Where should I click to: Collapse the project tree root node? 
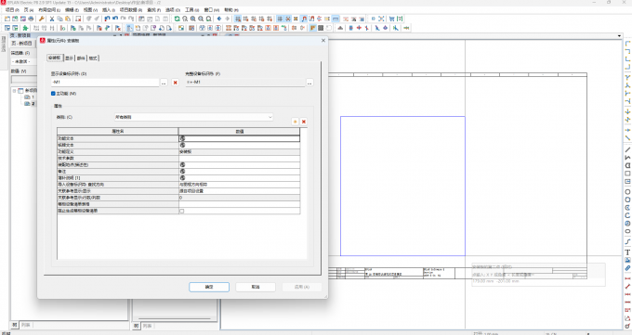[15, 91]
